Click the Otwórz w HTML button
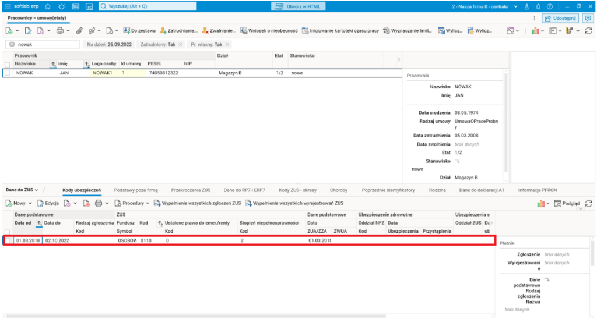597x330 pixels. pyautogui.click(x=298, y=6)
